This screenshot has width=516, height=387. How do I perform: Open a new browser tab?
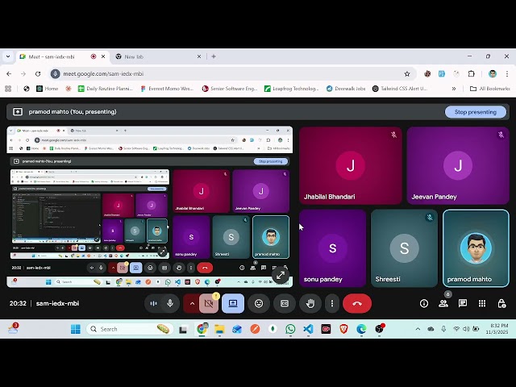point(214,56)
